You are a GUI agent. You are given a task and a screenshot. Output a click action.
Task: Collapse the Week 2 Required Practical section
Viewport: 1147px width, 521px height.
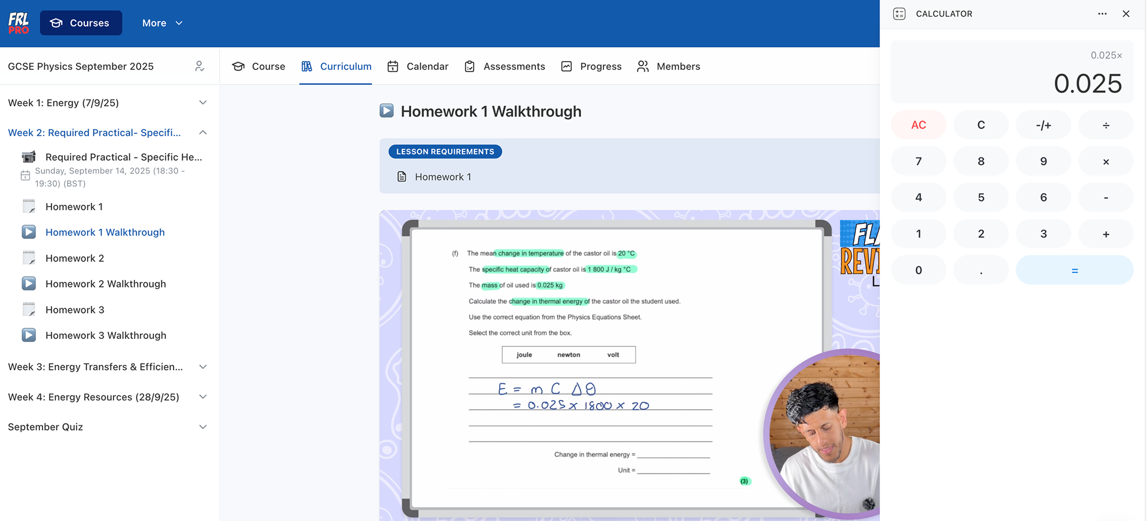(202, 132)
